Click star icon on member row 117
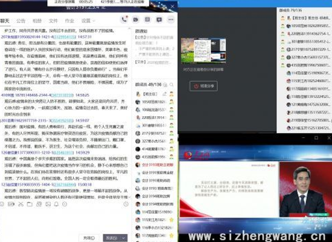The image size is (332, 242). 171,235
